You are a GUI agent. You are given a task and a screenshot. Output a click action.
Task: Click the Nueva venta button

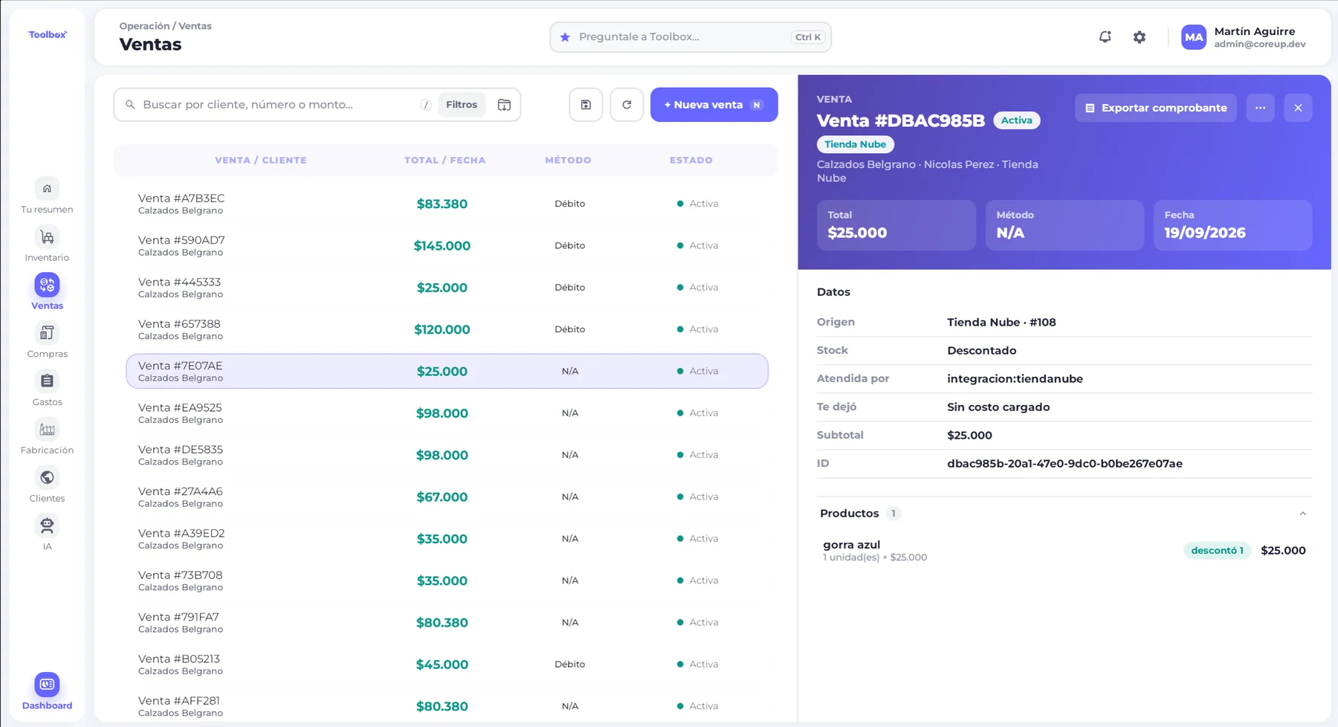pyautogui.click(x=714, y=105)
